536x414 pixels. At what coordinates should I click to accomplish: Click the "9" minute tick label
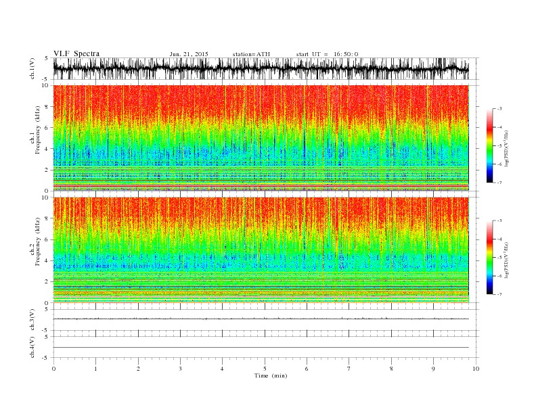[x=433, y=369]
